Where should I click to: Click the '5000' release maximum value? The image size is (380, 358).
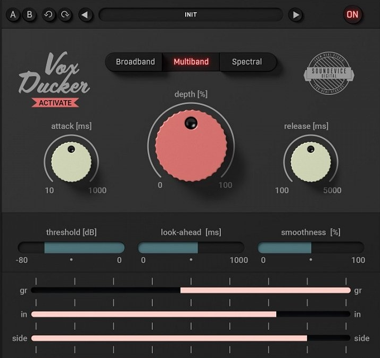(x=332, y=190)
